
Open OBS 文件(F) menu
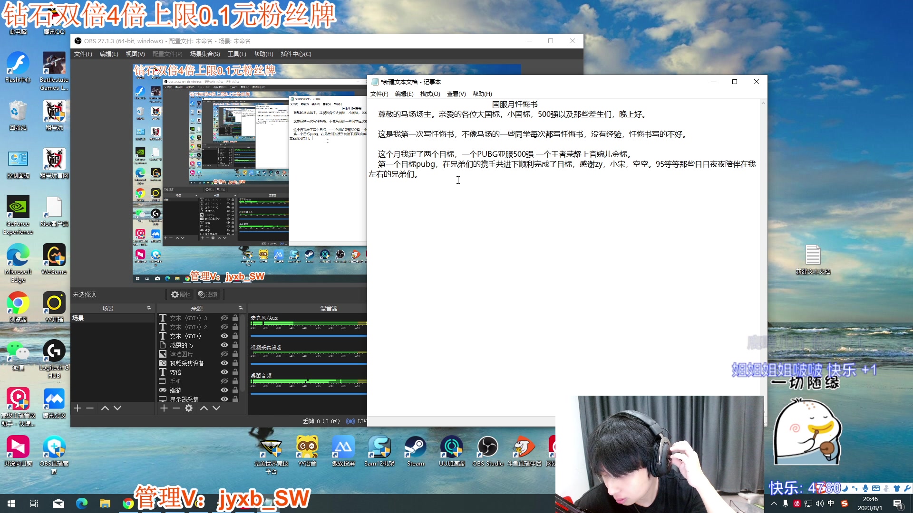click(83, 54)
